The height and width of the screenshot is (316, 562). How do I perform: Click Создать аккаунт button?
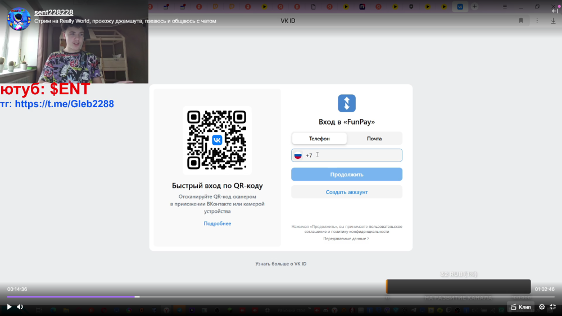347,192
